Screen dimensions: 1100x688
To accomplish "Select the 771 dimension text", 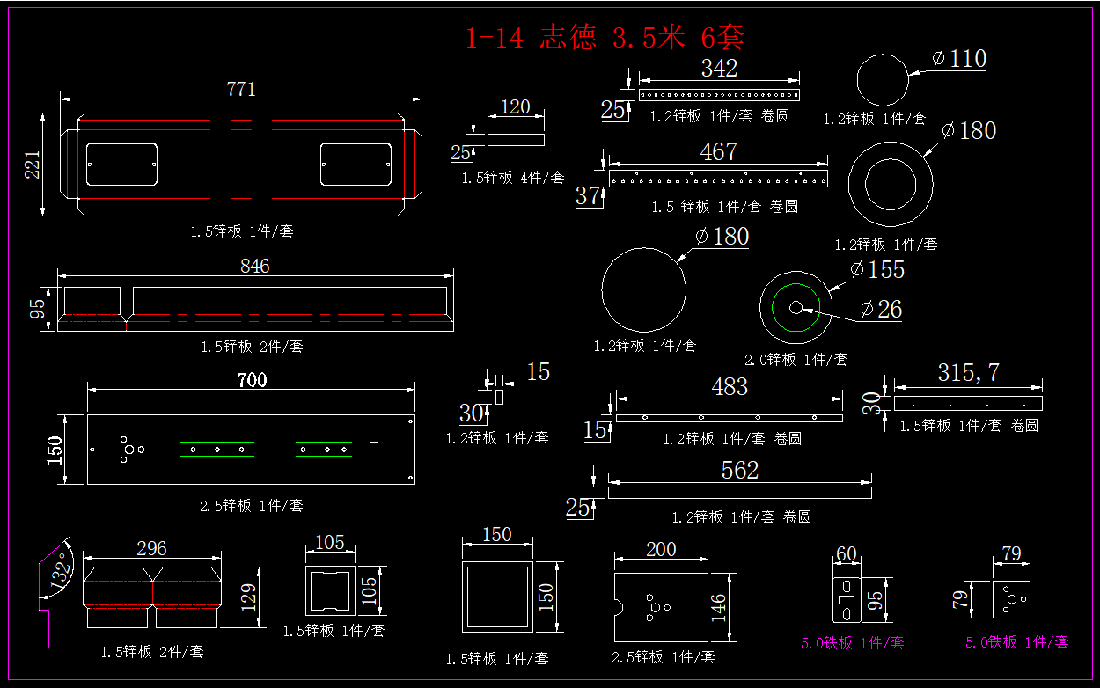I will [241, 89].
